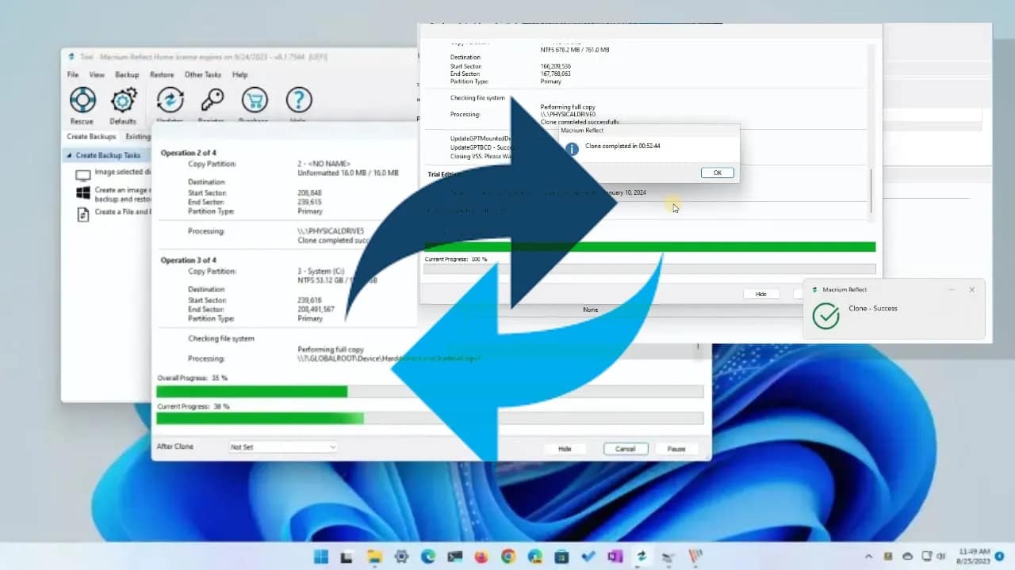
Task: Launch Macrium Reflect from the taskbar
Action: tap(642, 555)
